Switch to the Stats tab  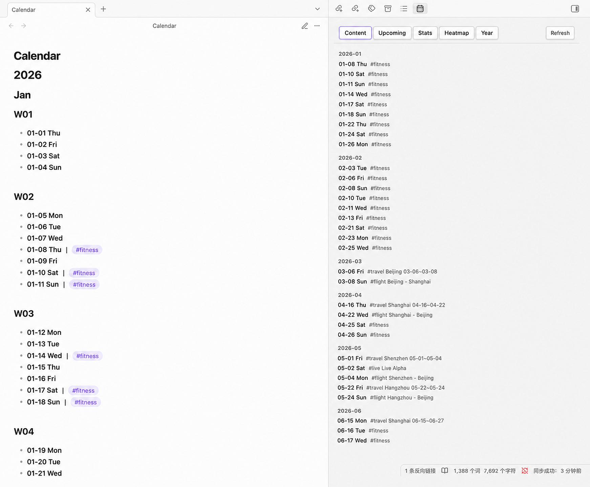click(x=425, y=33)
